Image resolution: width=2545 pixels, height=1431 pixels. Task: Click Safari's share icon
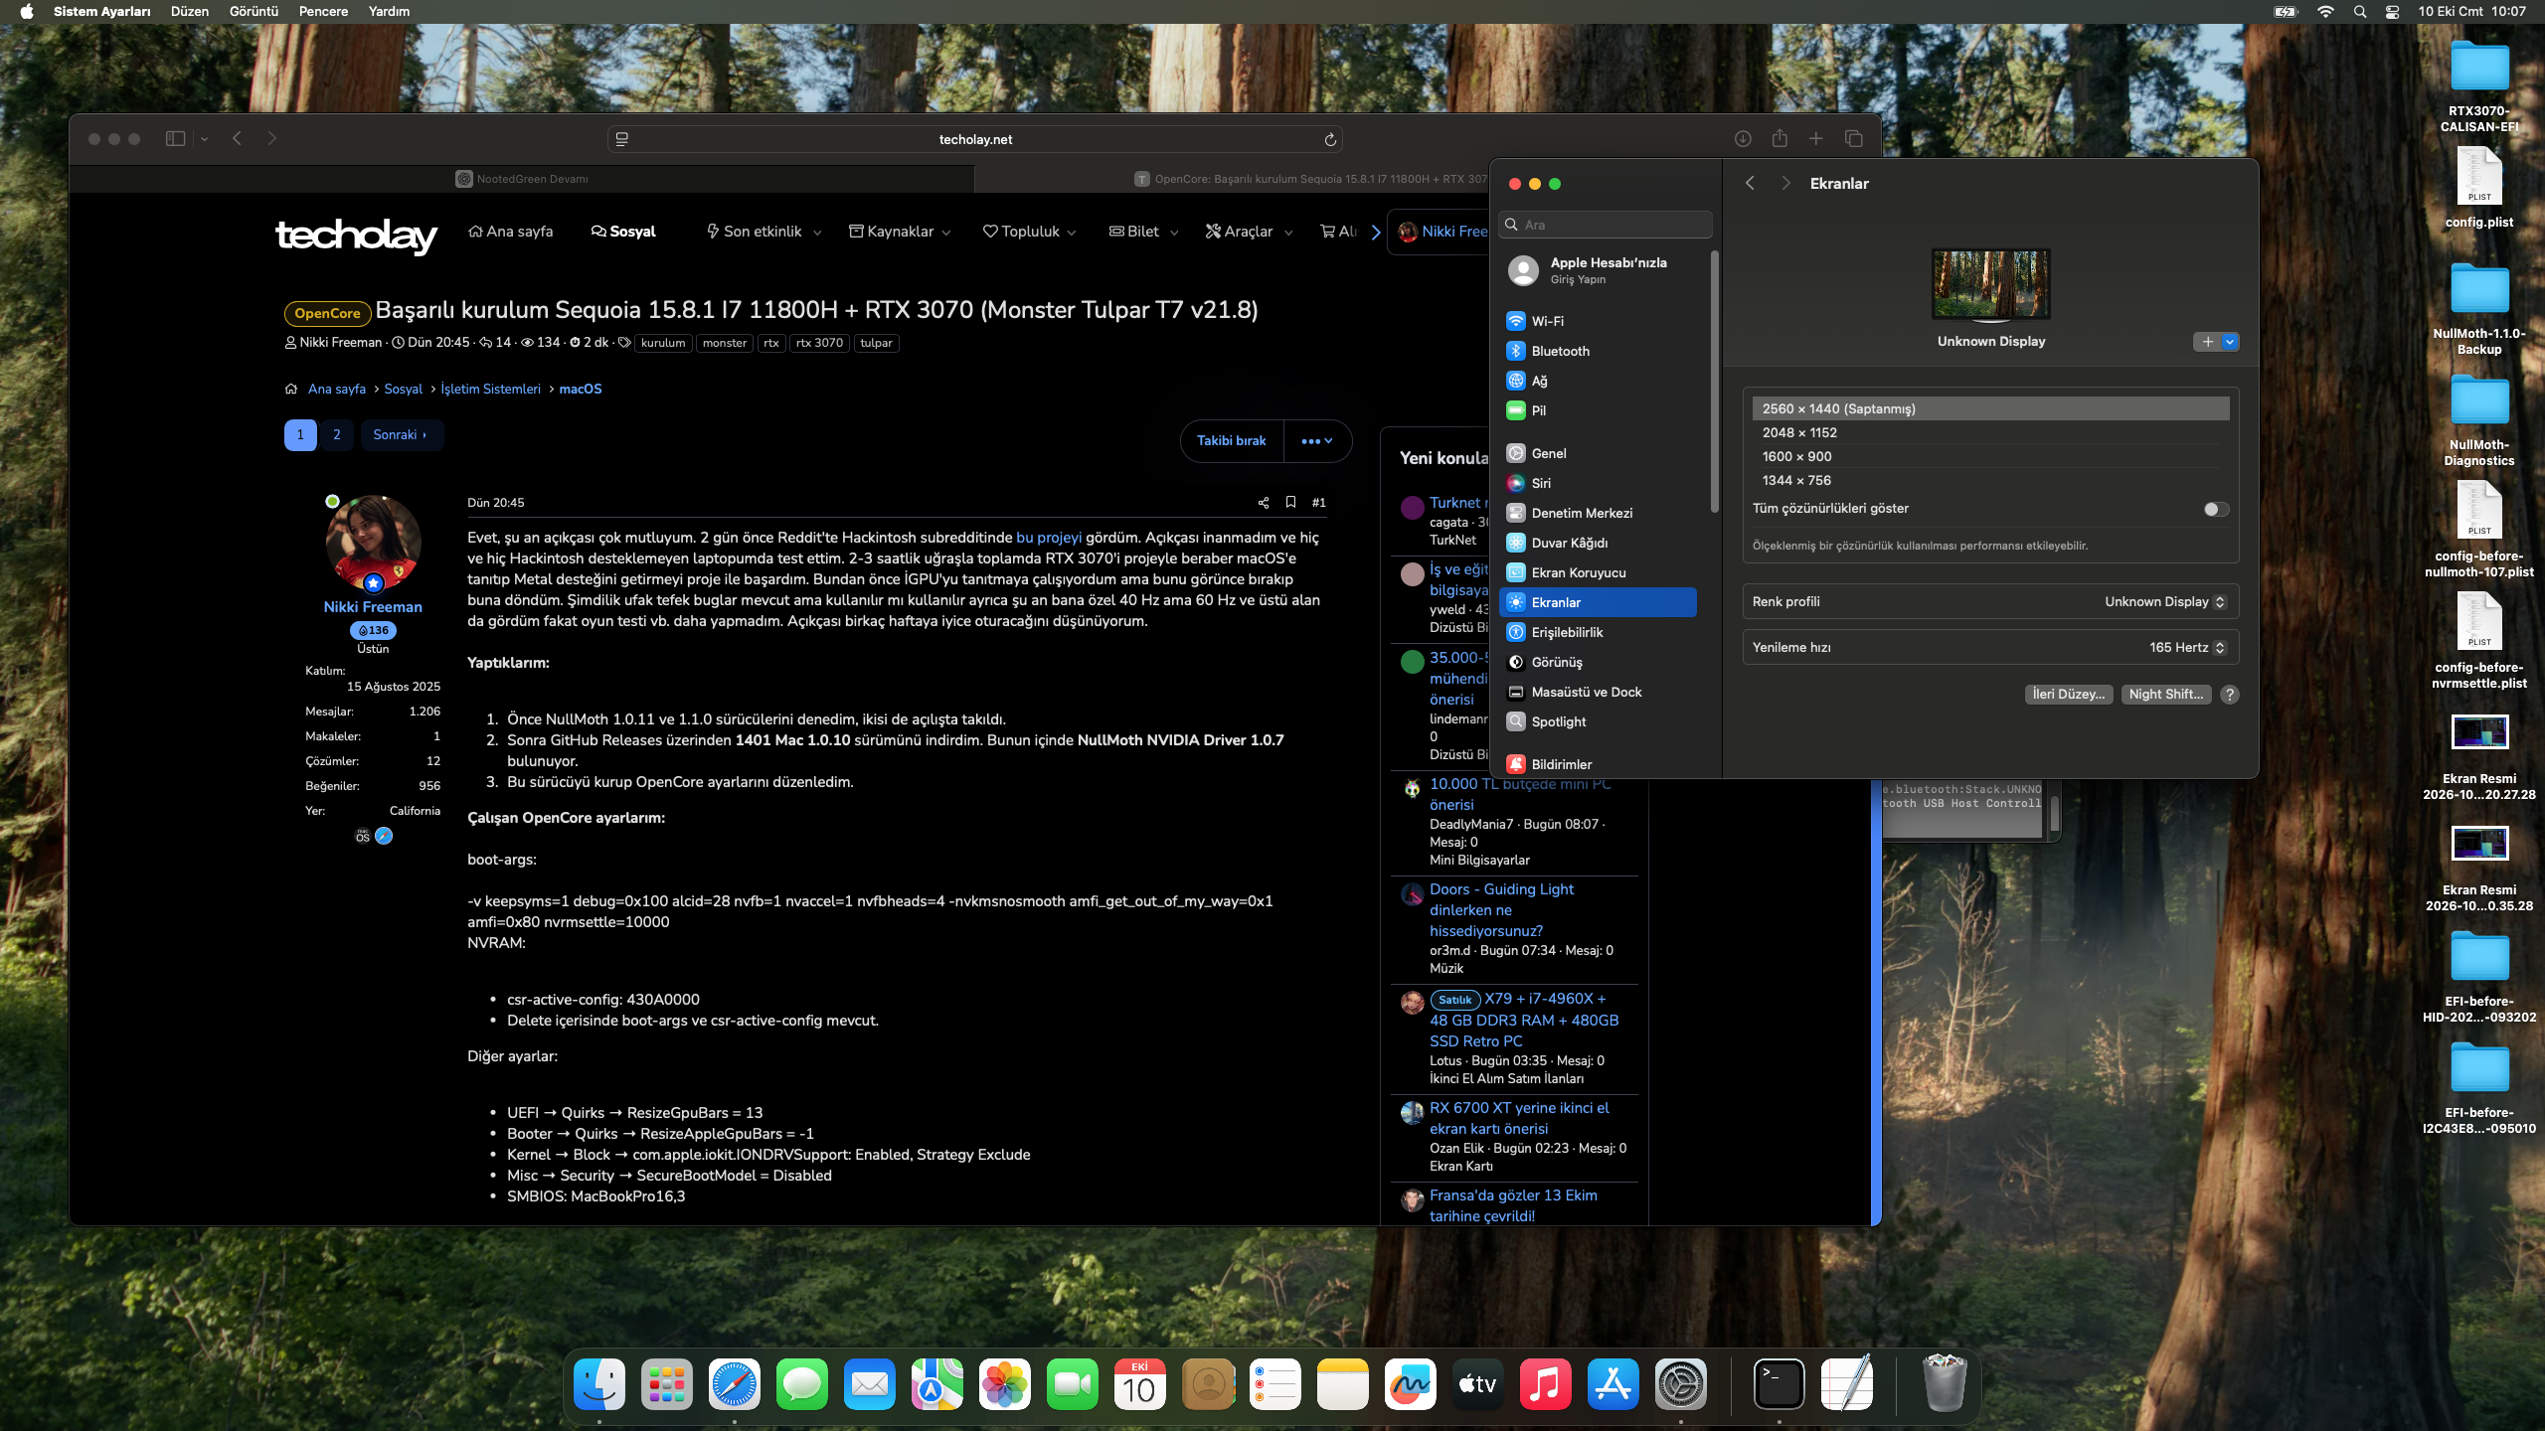coord(1780,138)
